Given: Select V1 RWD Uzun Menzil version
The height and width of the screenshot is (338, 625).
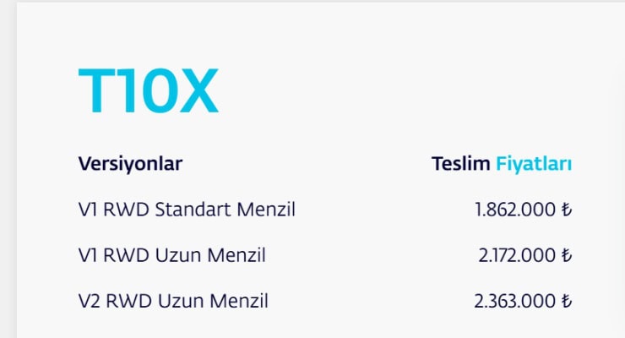Looking at the screenshot, I should click(171, 255).
